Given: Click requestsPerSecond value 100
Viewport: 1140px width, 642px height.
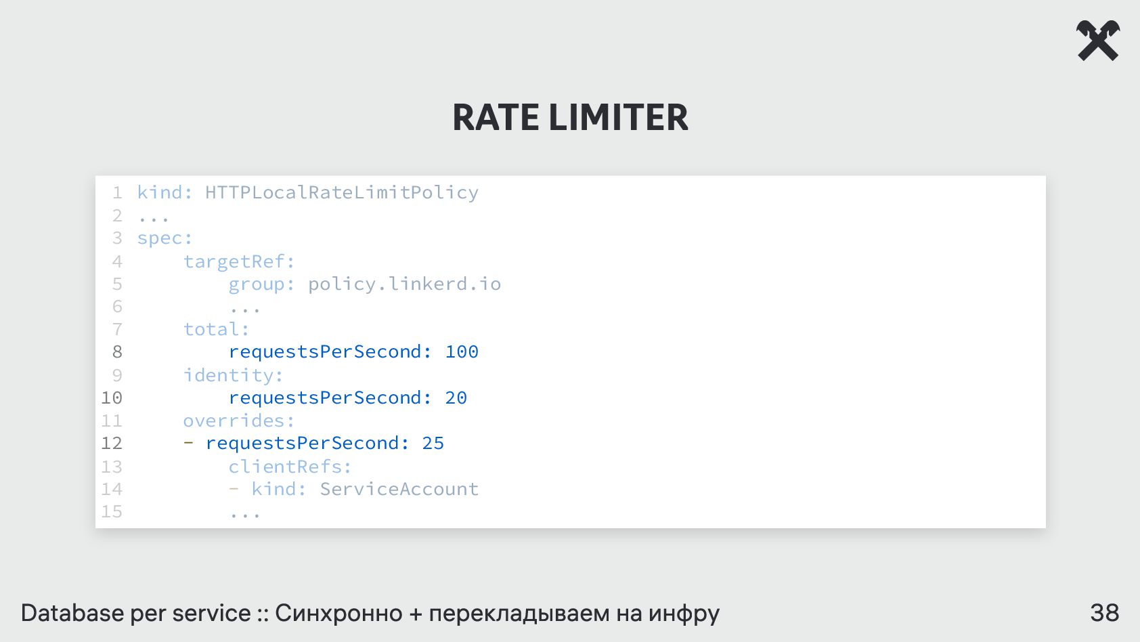Looking at the screenshot, I should (462, 352).
